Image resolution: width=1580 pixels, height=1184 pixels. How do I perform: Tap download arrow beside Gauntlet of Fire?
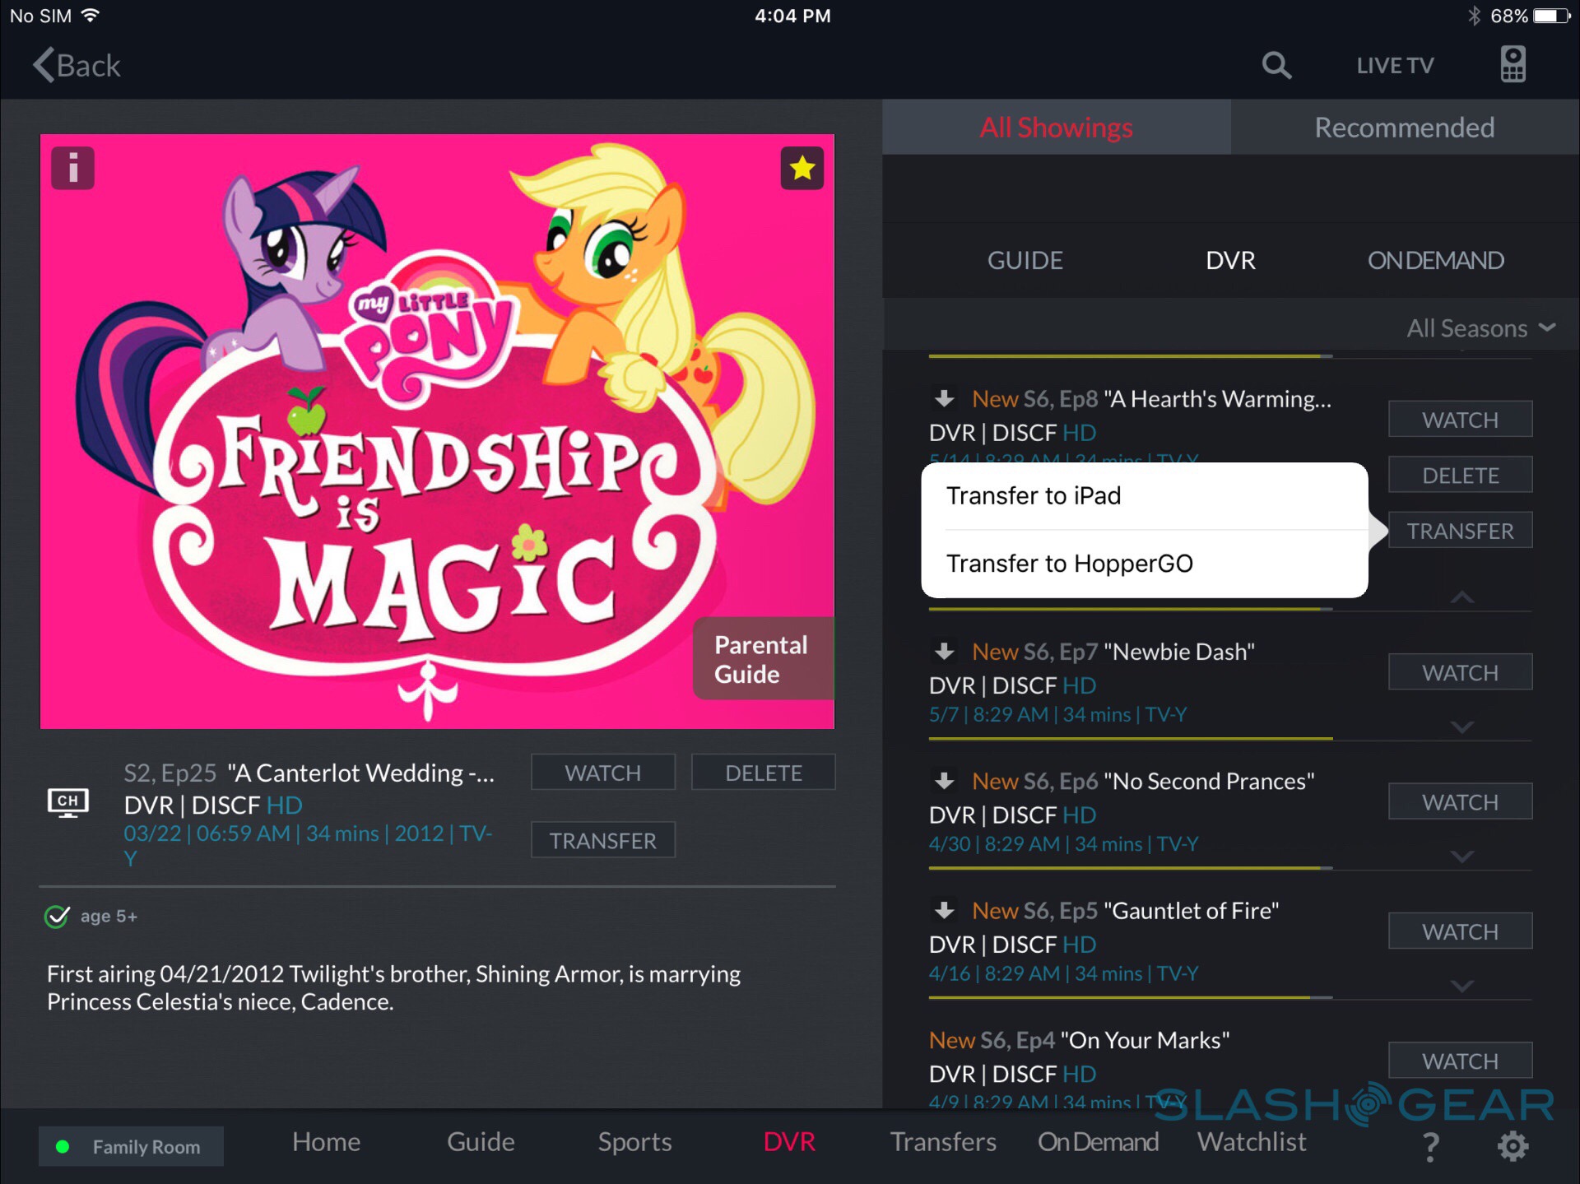pos(944,911)
